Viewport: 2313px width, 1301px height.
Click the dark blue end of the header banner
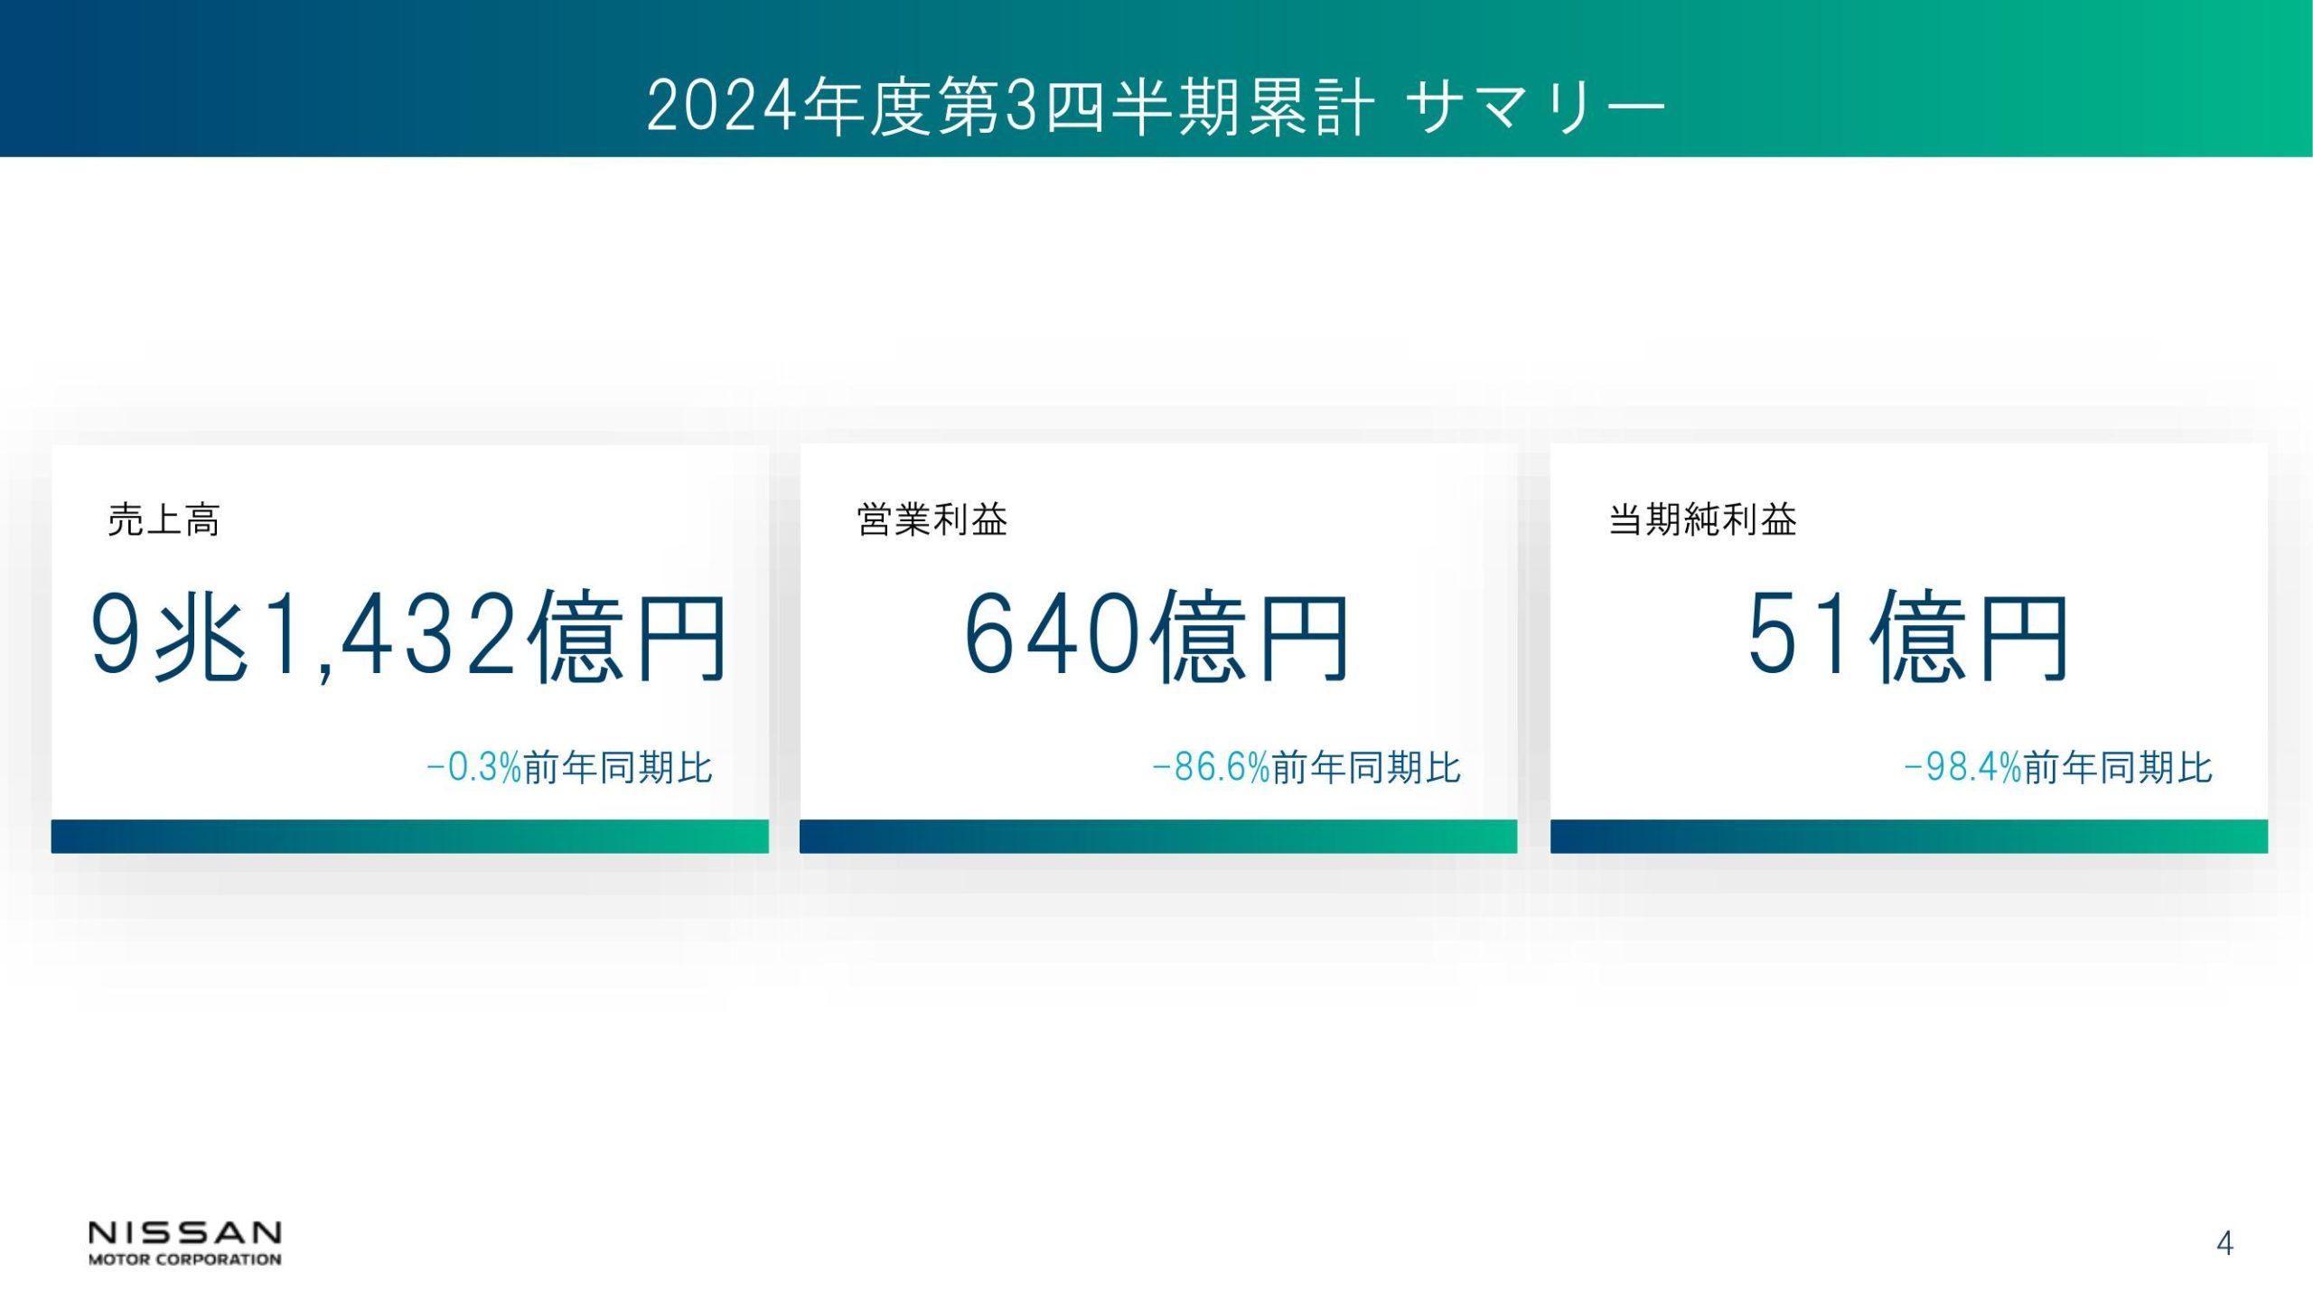coord(72,79)
